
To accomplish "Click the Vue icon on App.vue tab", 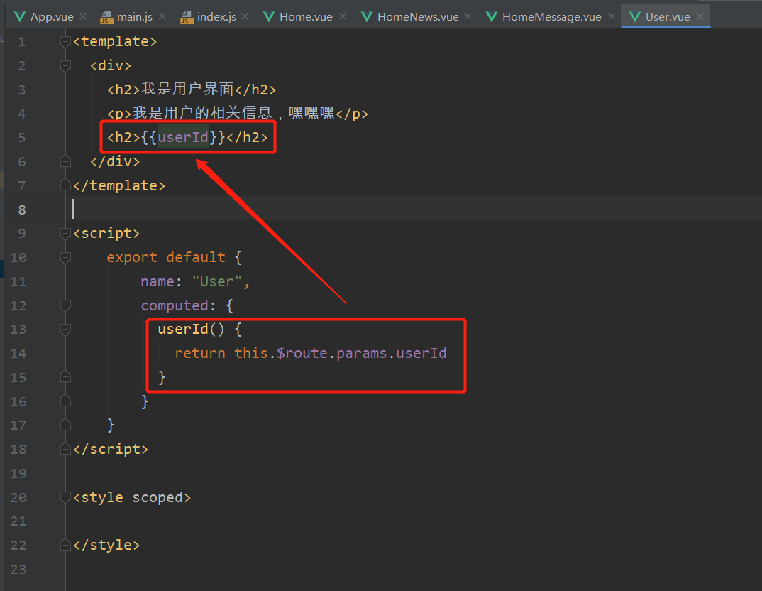I will [19, 17].
